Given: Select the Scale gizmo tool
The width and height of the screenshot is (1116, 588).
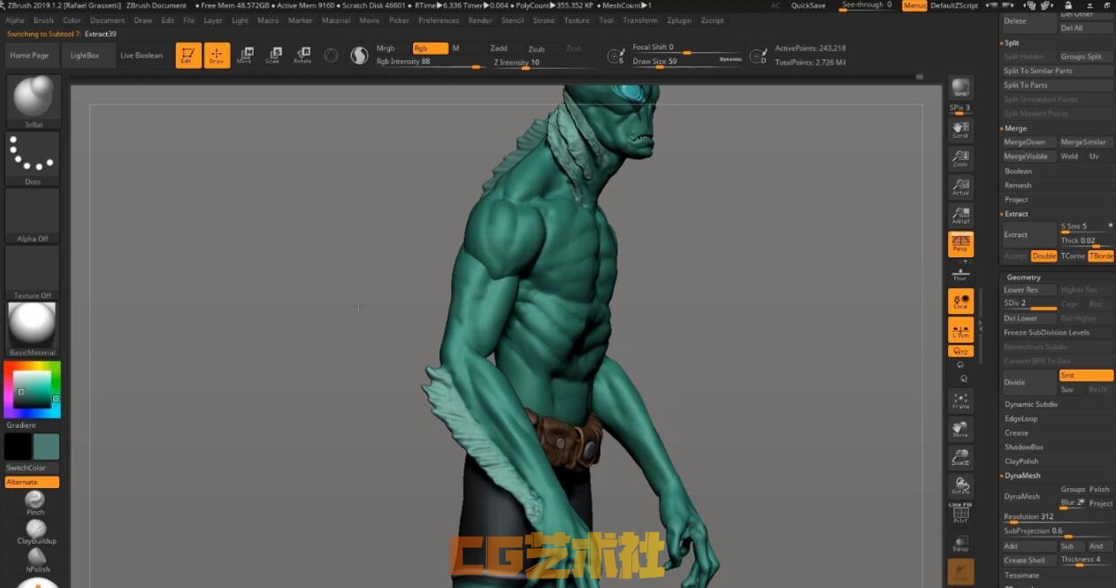Looking at the screenshot, I should 273,56.
